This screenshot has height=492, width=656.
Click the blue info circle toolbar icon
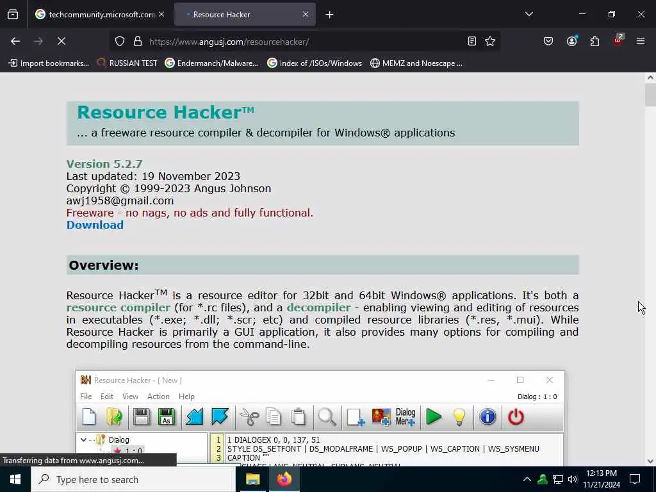(x=488, y=417)
